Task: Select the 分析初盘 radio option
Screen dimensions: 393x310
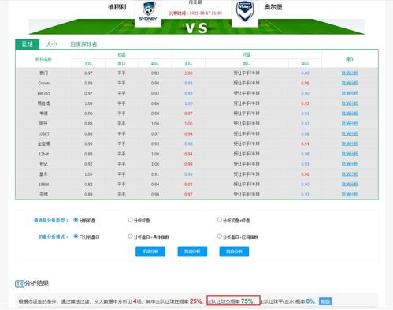Action: pos(76,220)
